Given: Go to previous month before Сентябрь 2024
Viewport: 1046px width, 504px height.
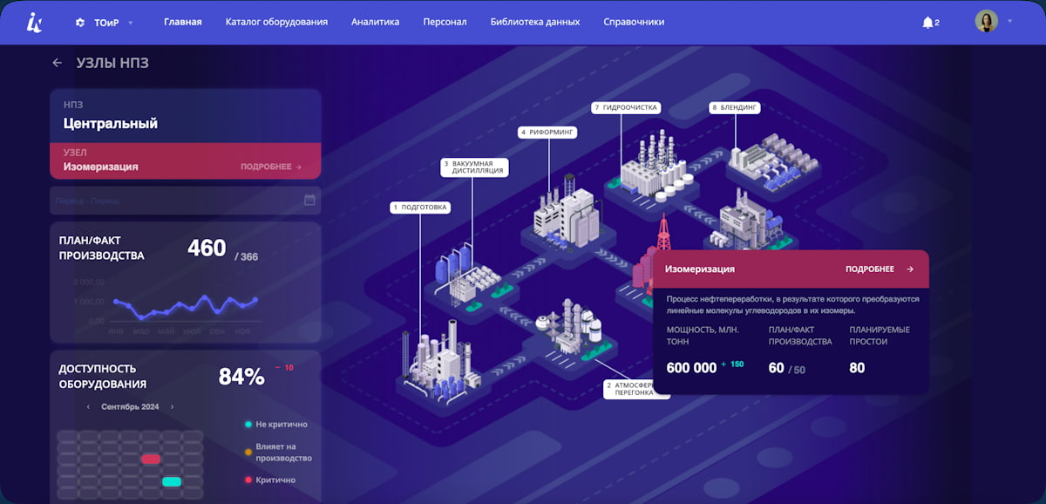Looking at the screenshot, I should coord(87,407).
